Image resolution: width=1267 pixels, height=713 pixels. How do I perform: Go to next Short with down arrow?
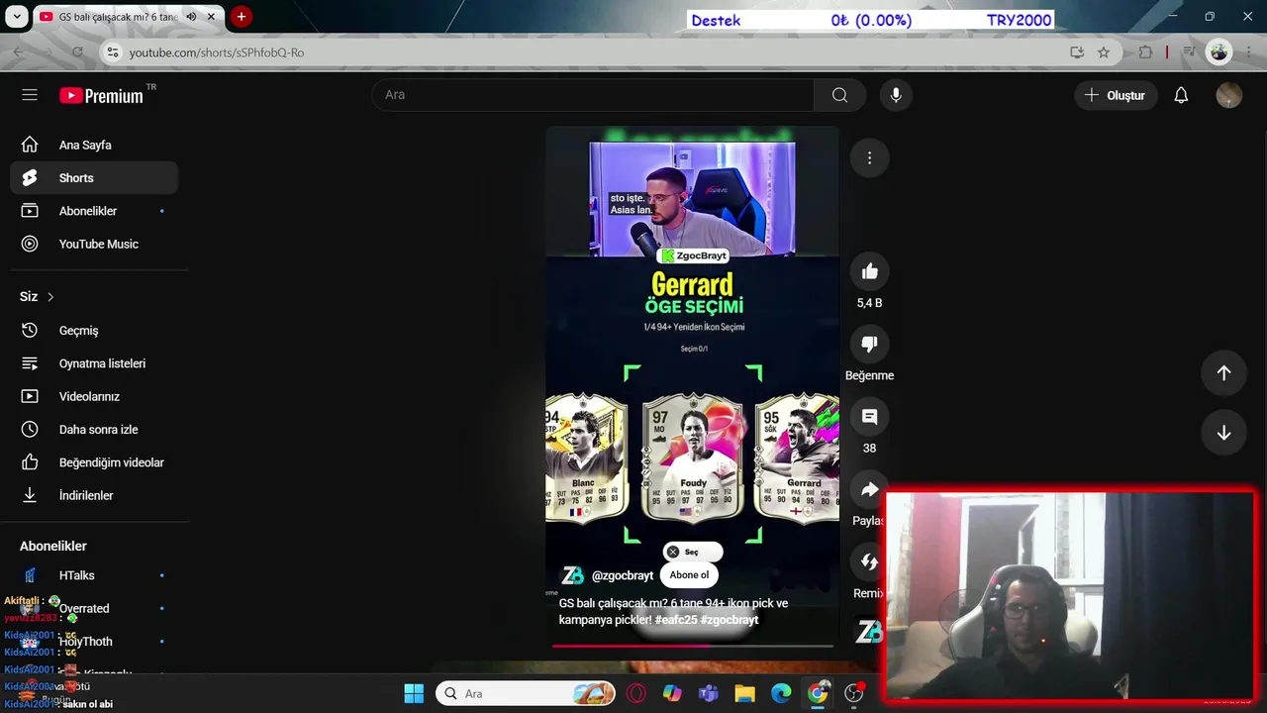tap(1223, 433)
